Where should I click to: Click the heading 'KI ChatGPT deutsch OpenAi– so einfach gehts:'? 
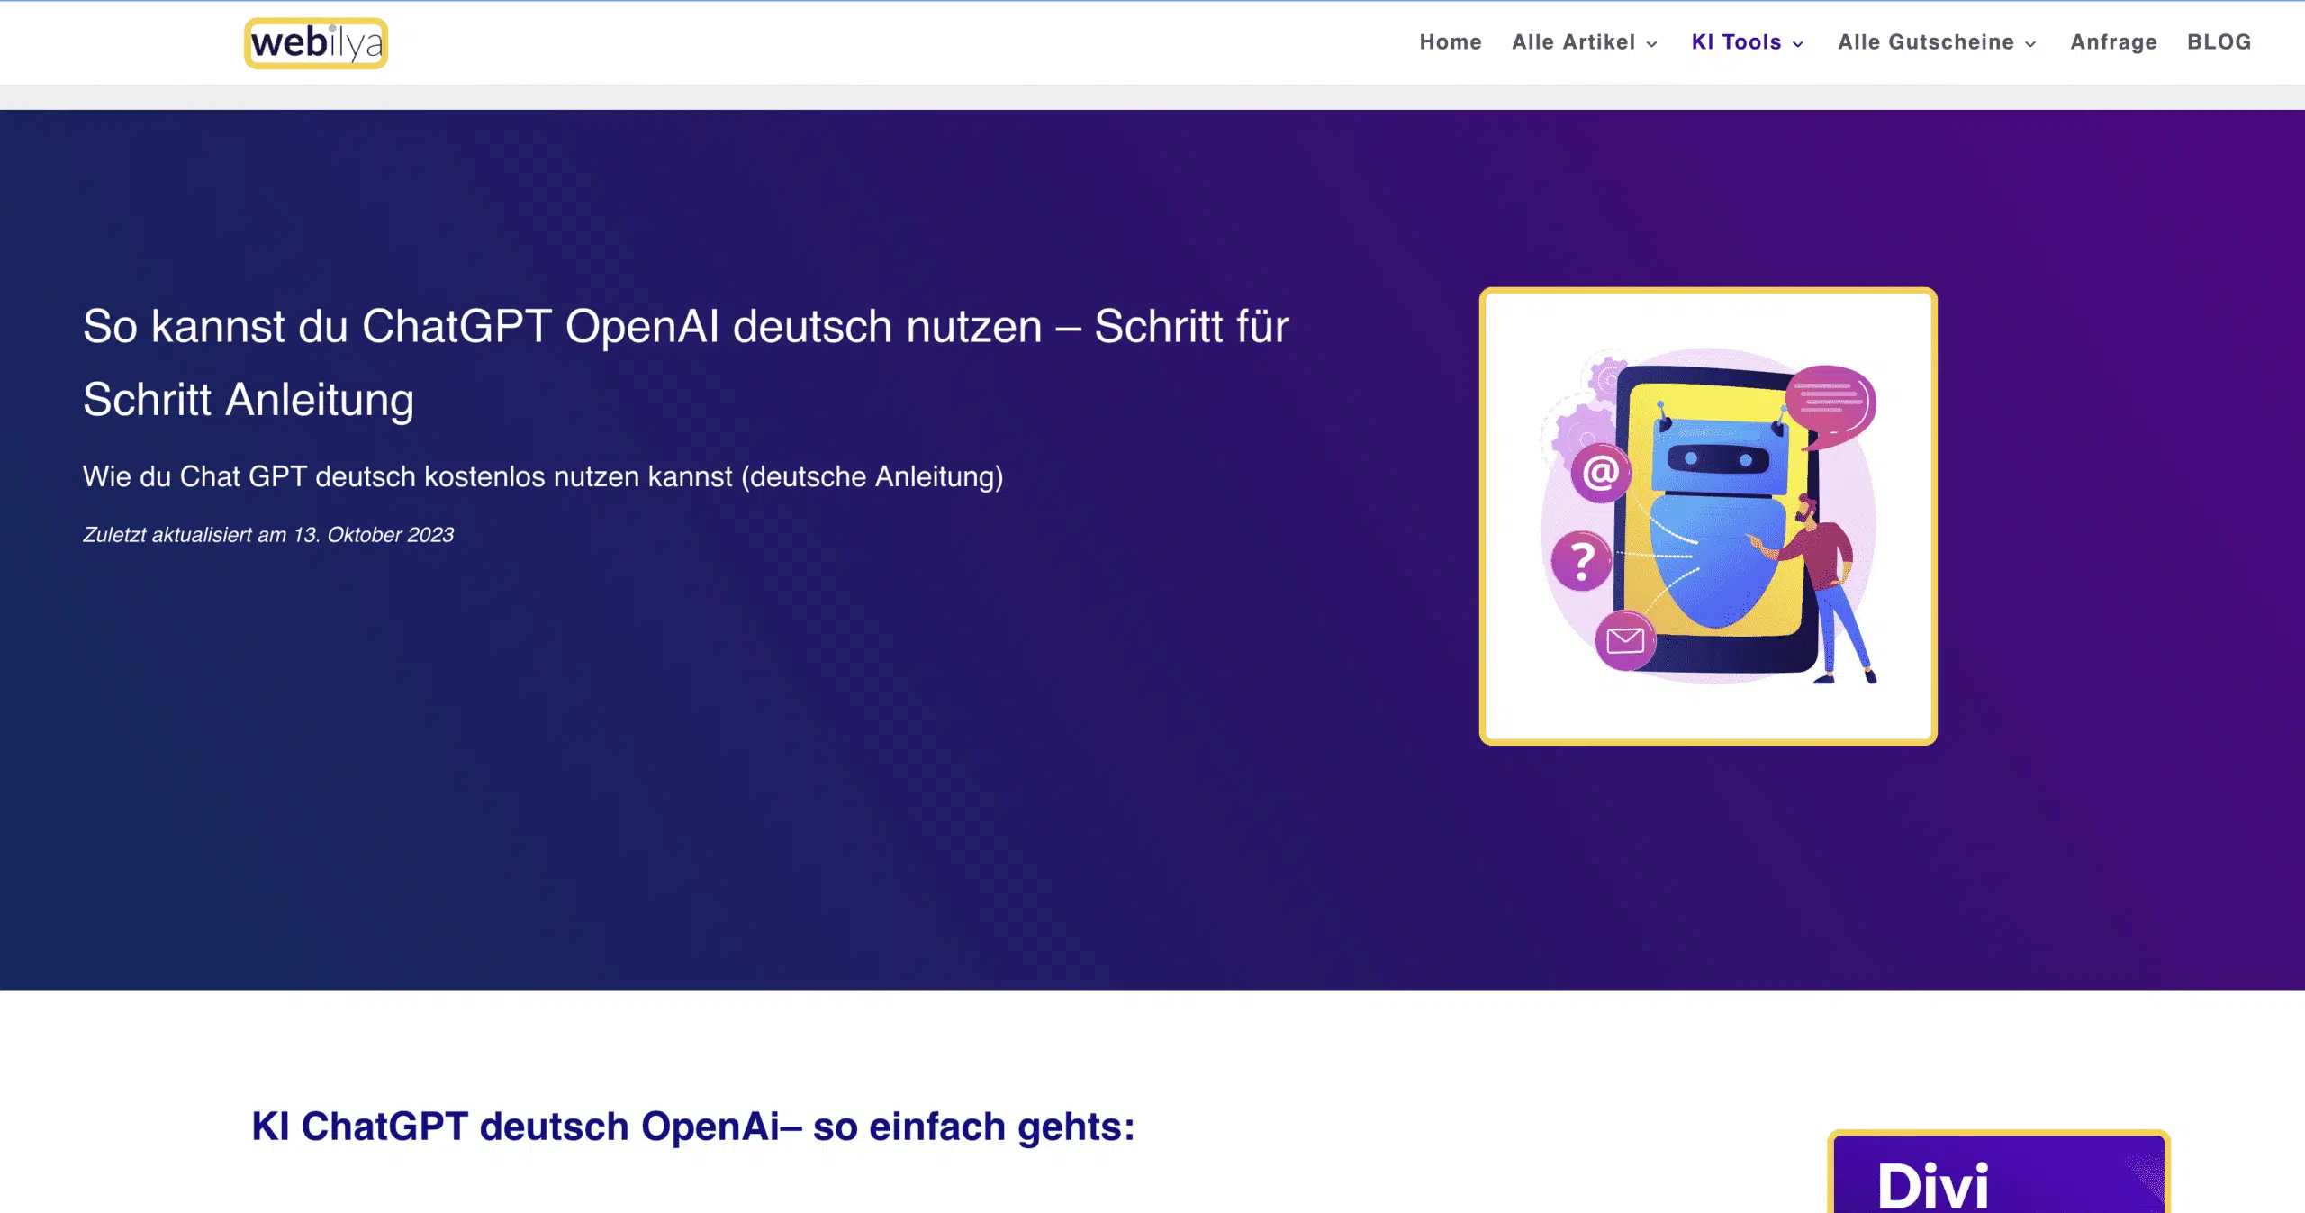pyautogui.click(x=693, y=1127)
